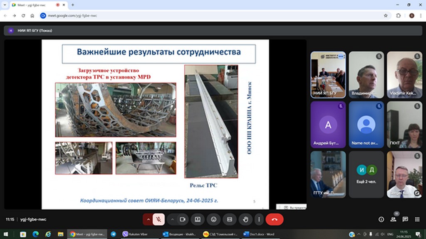Expand video settings arrow beside camera
This screenshot has height=239, width=426.
point(172,219)
